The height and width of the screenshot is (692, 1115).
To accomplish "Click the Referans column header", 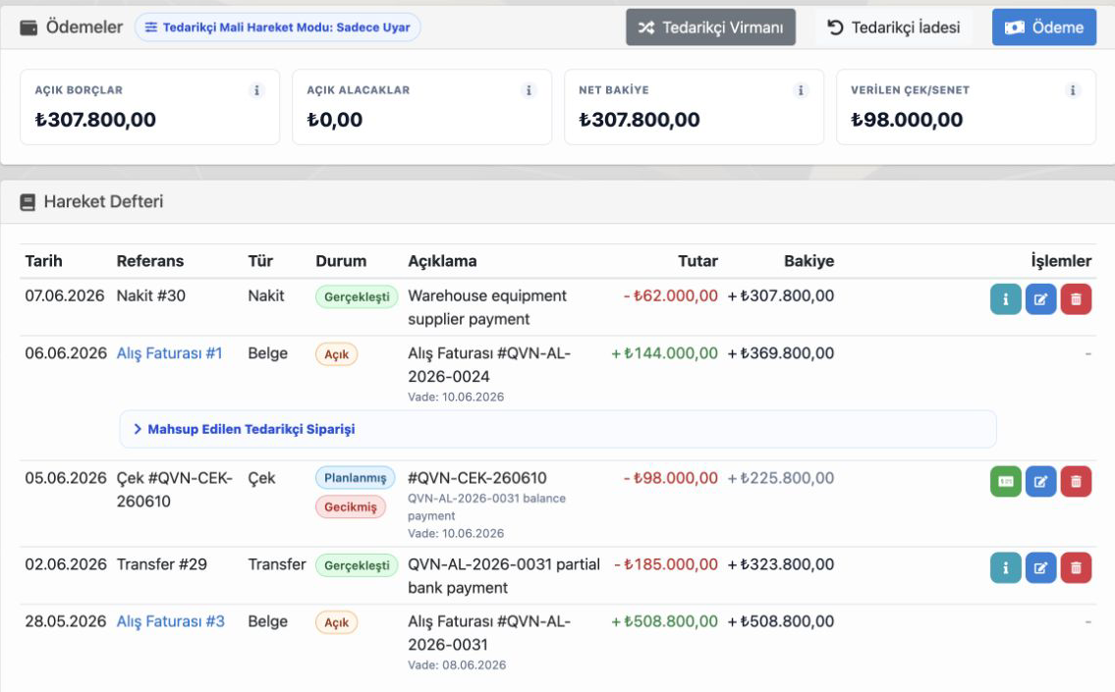I will [150, 261].
